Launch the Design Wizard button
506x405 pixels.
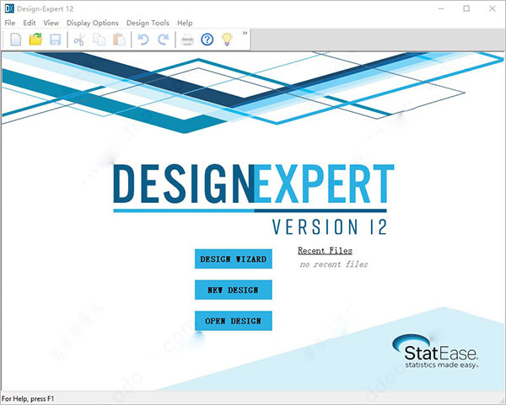[x=234, y=258]
